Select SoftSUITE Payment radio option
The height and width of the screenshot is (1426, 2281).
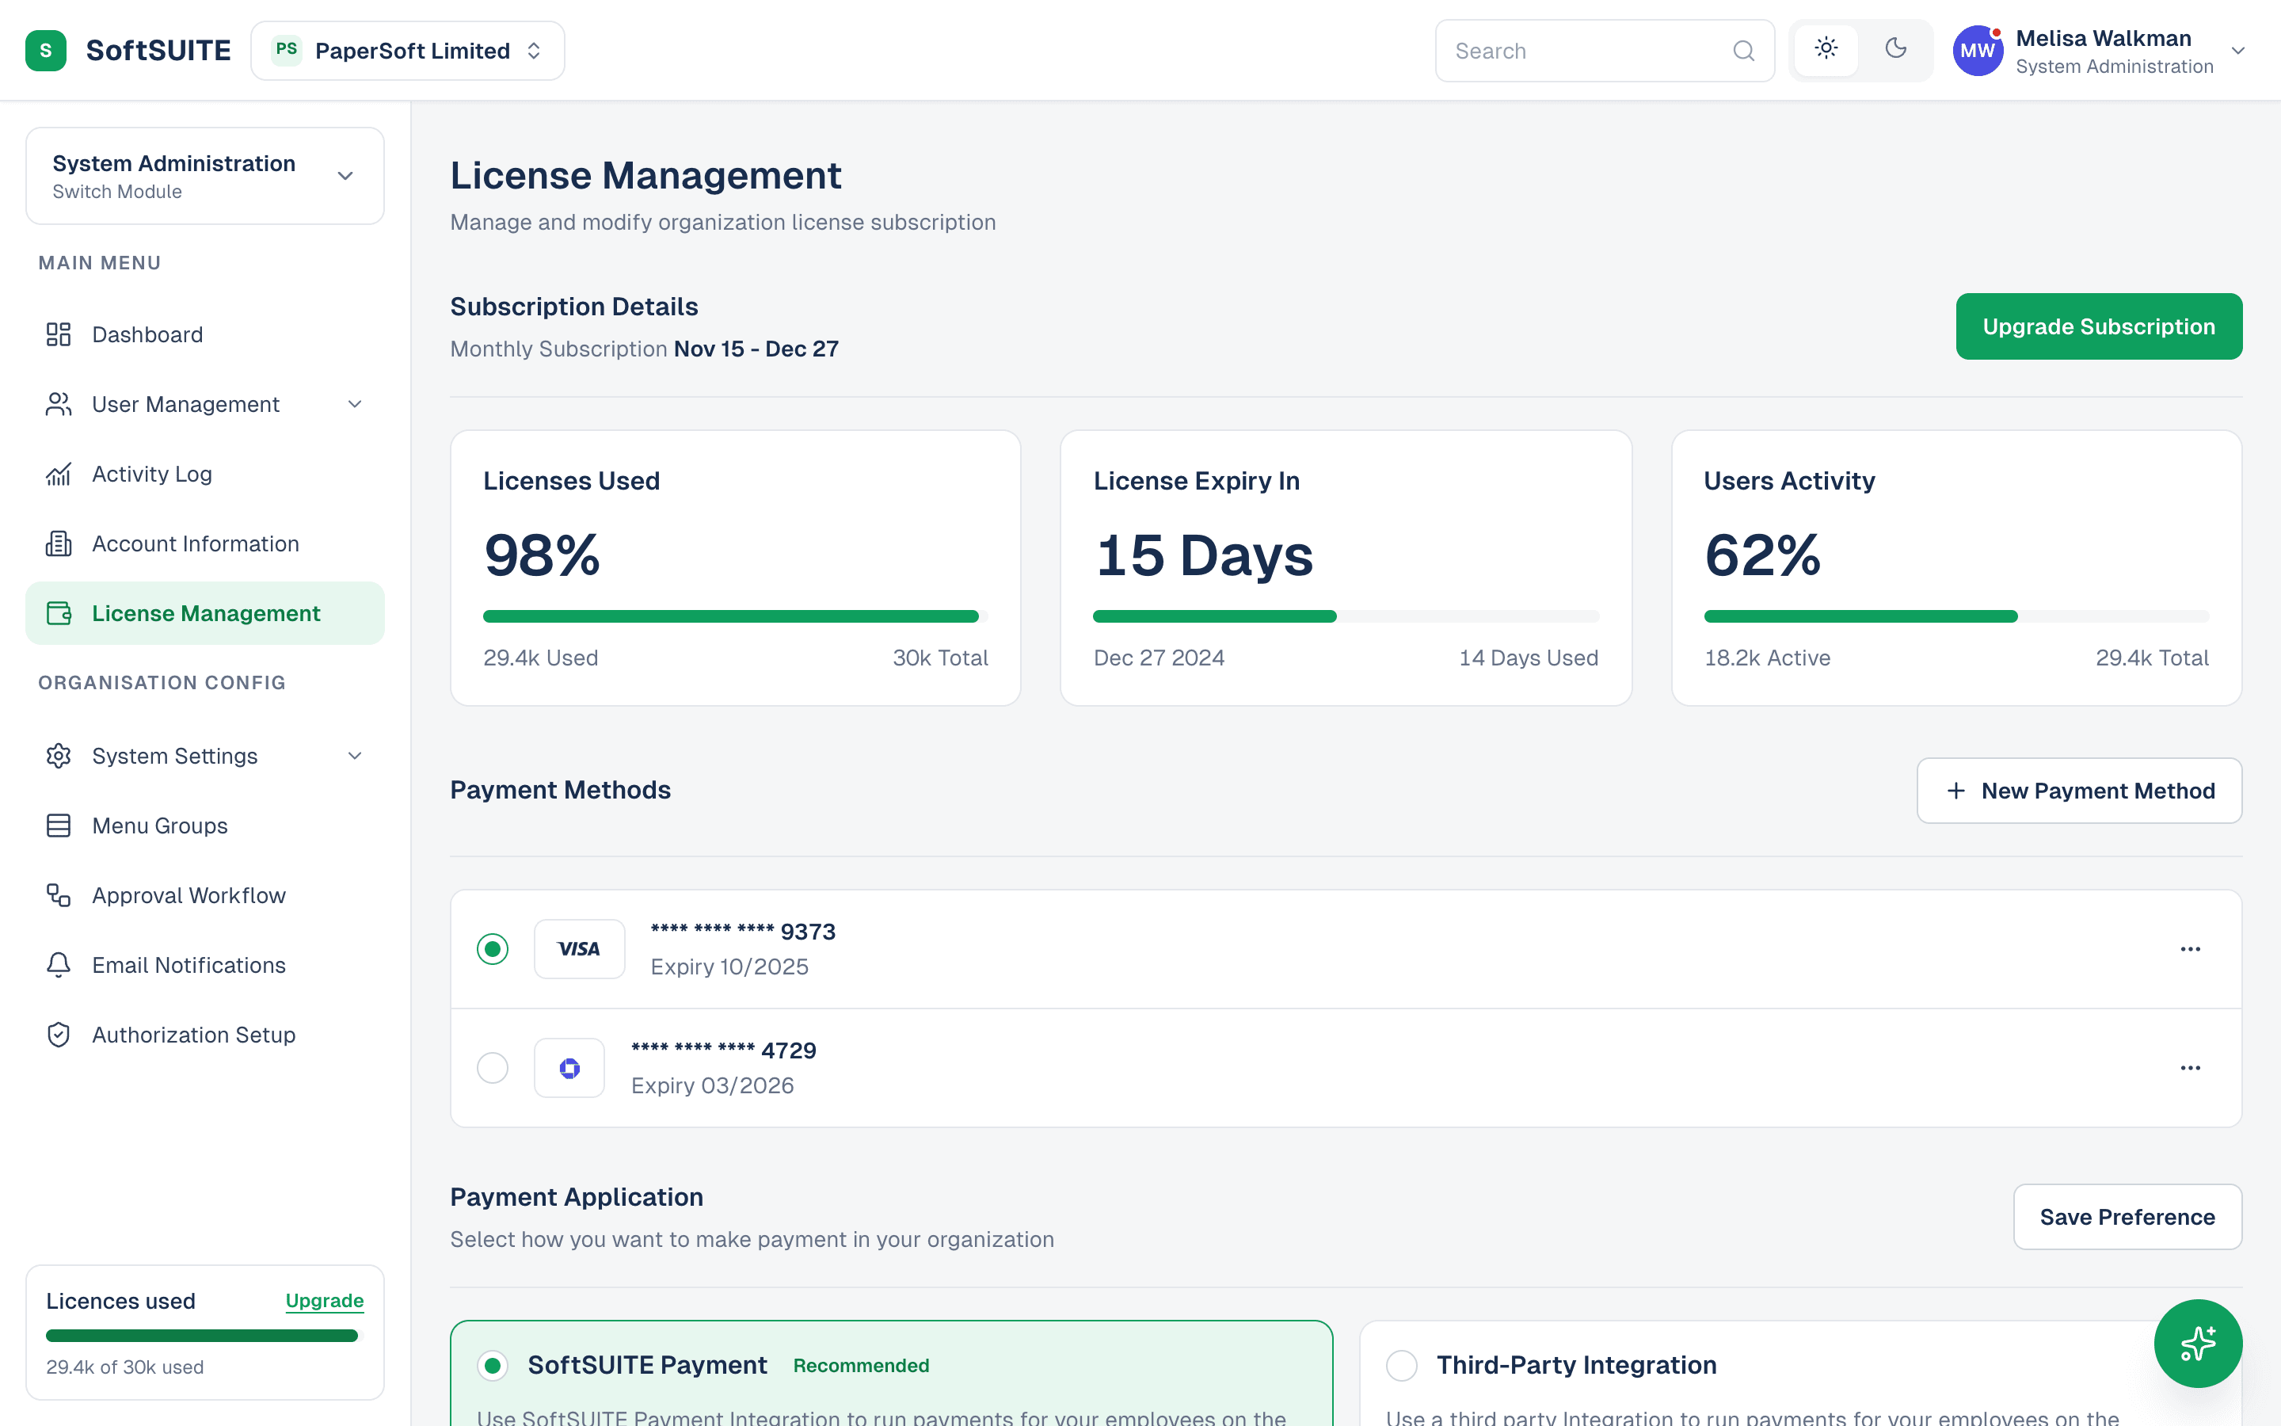[x=492, y=1365]
